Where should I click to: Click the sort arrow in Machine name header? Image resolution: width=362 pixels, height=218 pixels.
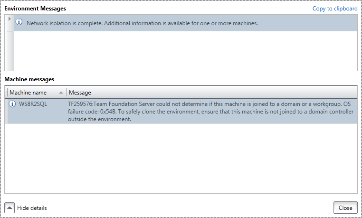coord(61,92)
